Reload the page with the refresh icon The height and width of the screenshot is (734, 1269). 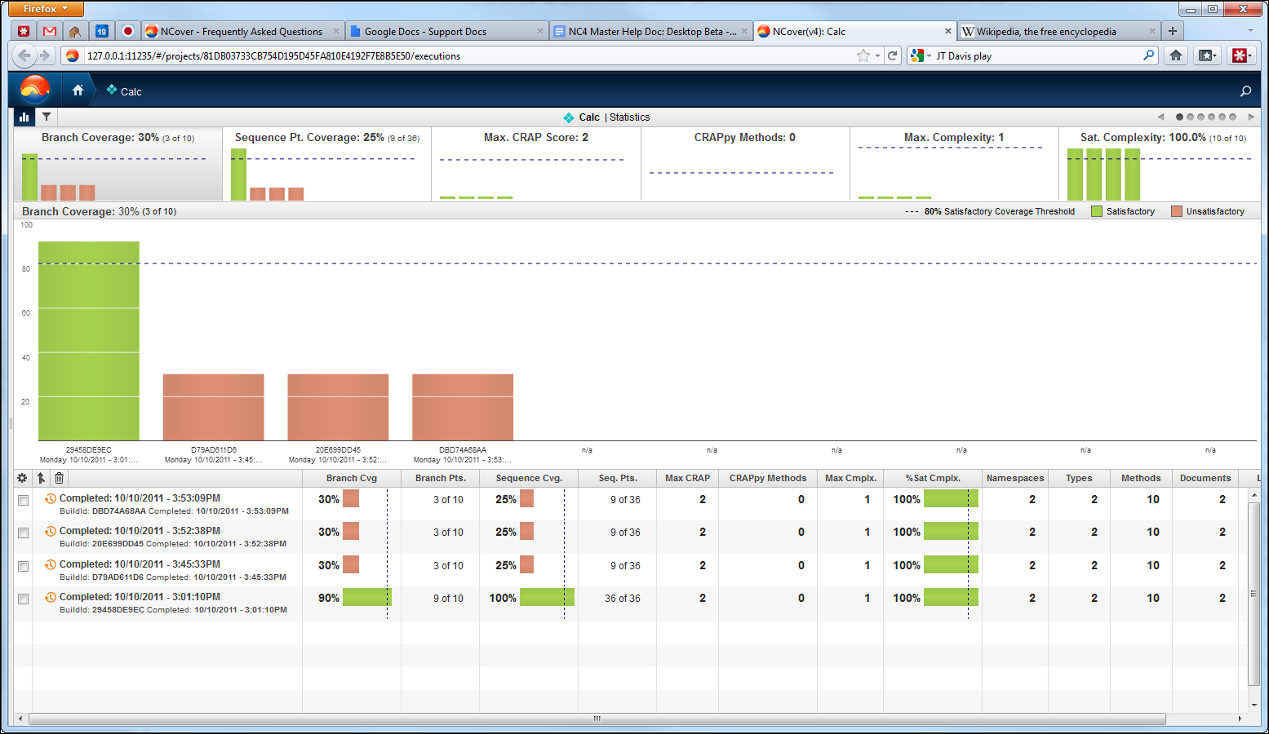(x=893, y=55)
